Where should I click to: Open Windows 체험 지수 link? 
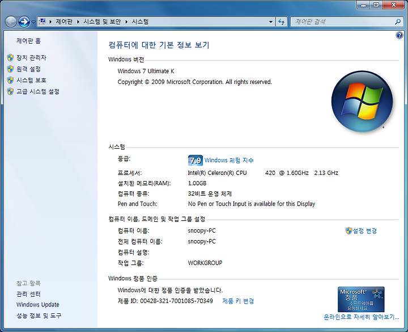click(229, 160)
